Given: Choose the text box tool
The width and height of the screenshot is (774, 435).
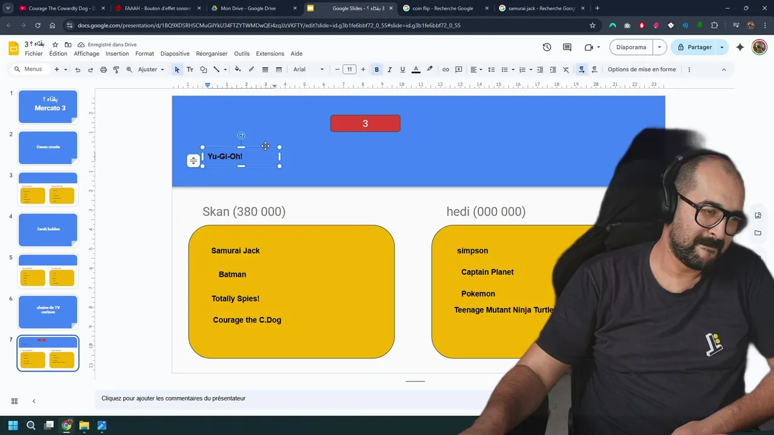Looking at the screenshot, I should pyautogui.click(x=190, y=69).
